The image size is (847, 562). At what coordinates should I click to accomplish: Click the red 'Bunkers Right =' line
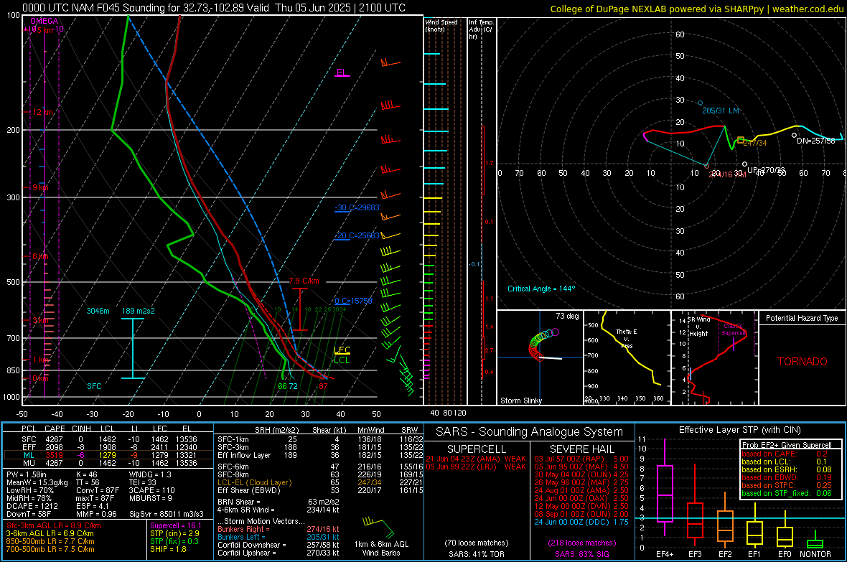click(x=279, y=529)
